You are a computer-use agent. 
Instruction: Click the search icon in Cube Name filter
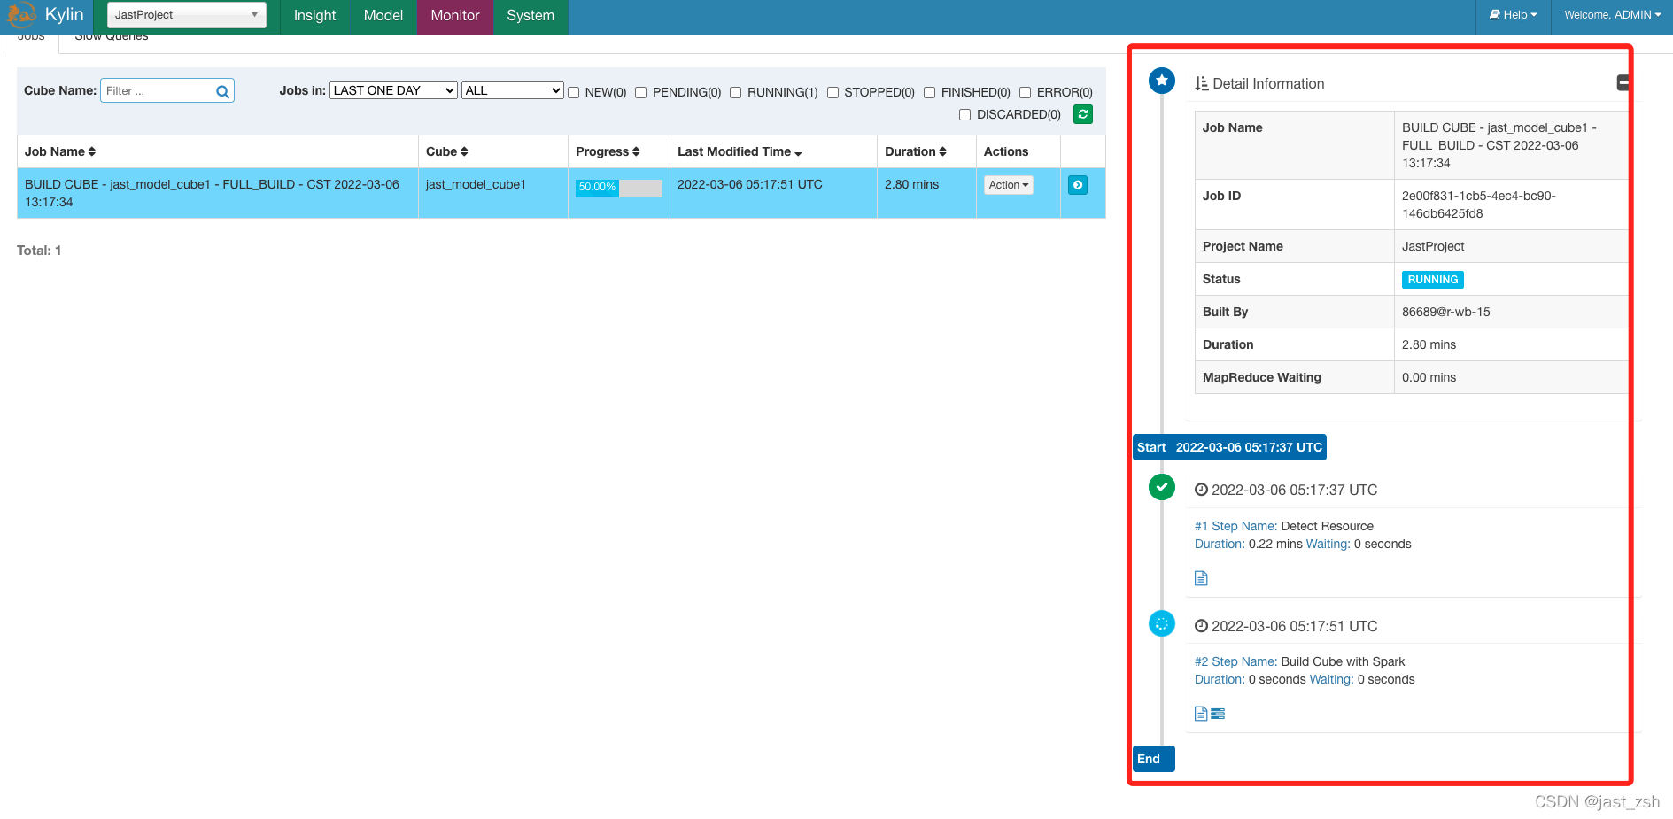coord(222,91)
